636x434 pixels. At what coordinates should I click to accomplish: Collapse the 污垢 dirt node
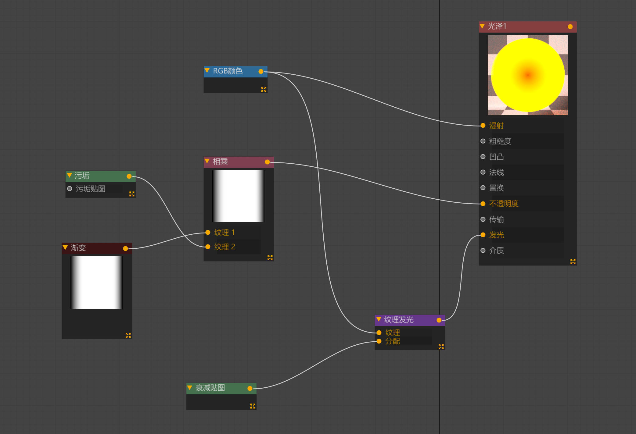pyautogui.click(x=69, y=176)
